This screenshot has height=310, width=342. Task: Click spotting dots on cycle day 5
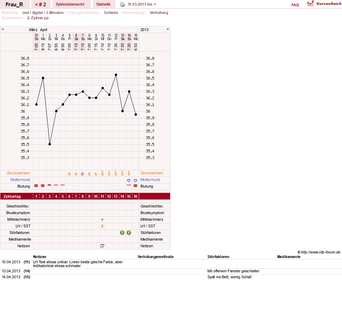(x=63, y=185)
